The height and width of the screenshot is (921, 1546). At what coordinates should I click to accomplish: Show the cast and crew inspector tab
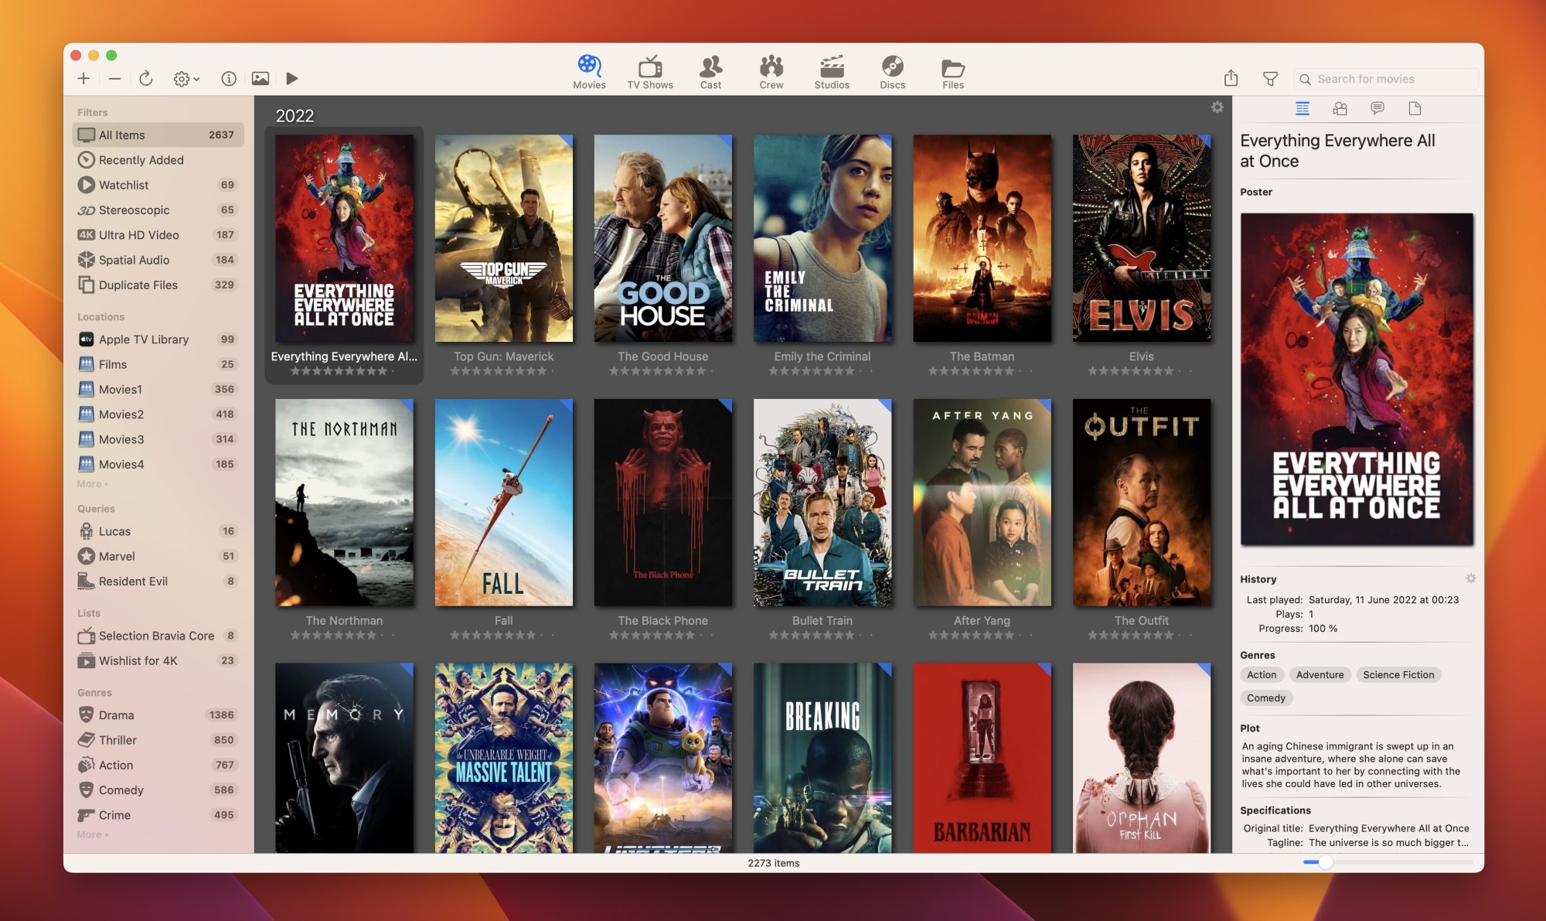click(x=1340, y=108)
